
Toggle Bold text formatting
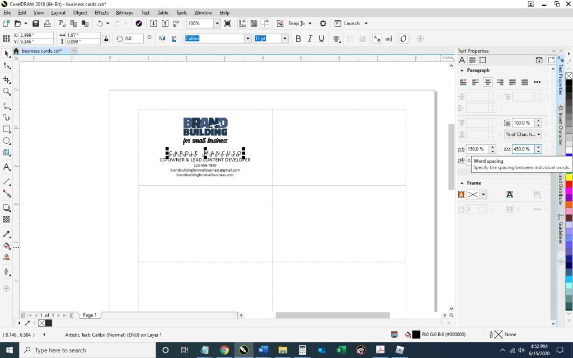pyautogui.click(x=298, y=39)
